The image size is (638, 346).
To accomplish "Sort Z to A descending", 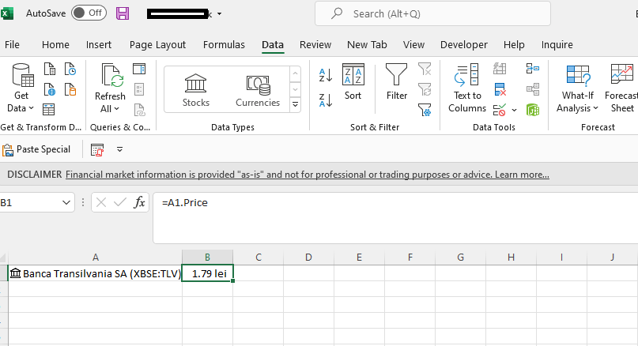I will (326, 100).
